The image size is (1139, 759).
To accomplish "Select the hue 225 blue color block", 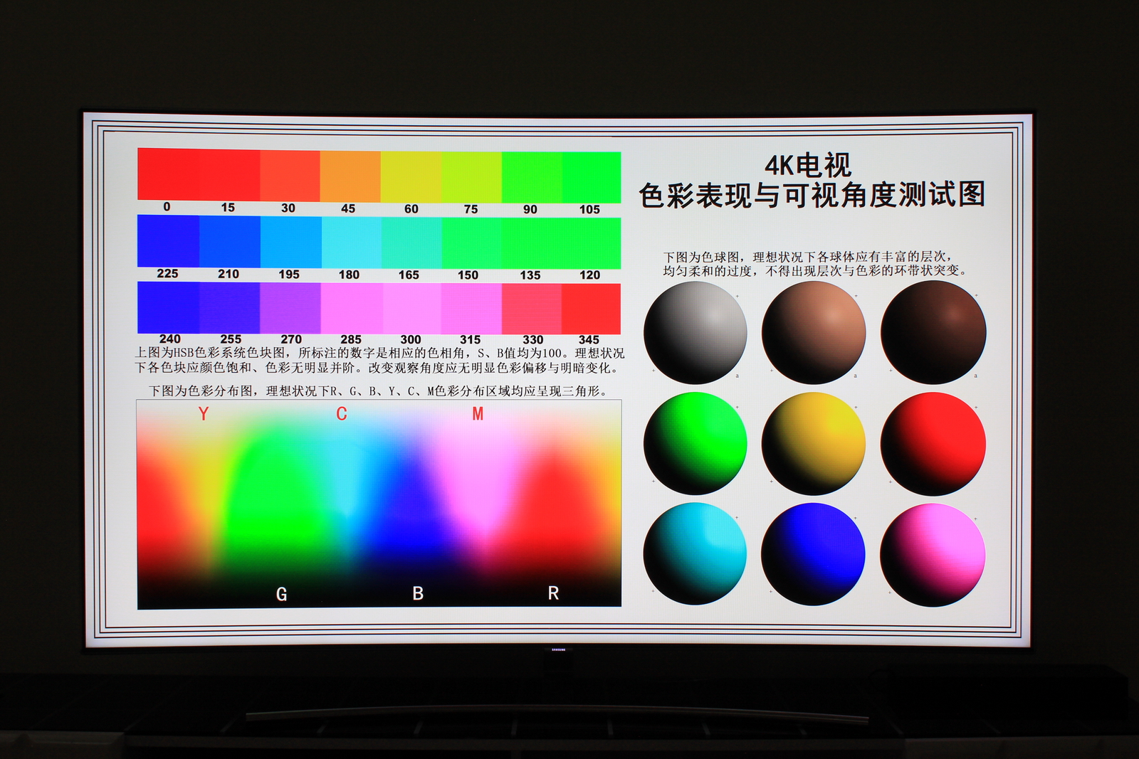I will tap(167, 240).
